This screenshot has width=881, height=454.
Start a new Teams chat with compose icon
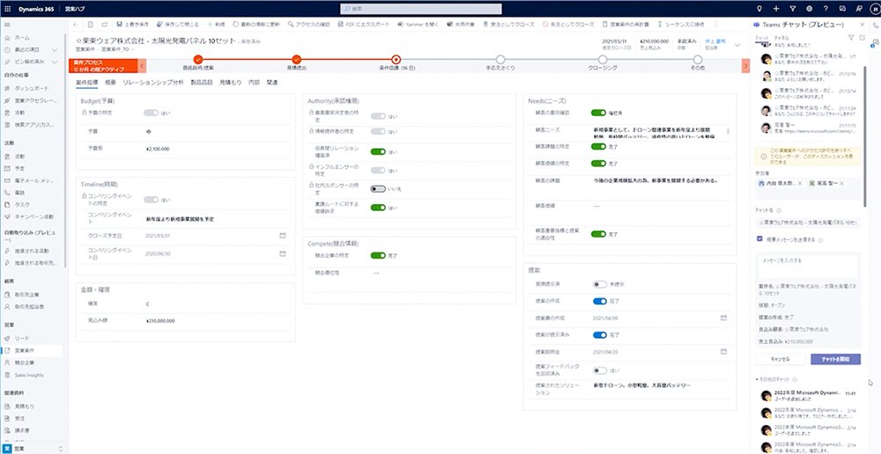tap(862, 38)
